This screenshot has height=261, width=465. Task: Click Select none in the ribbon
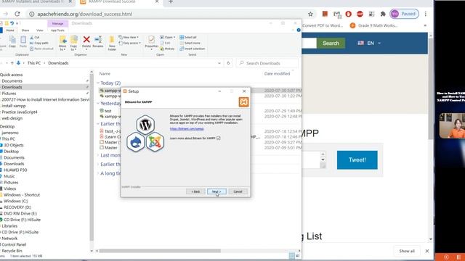(x=190, y=43)
